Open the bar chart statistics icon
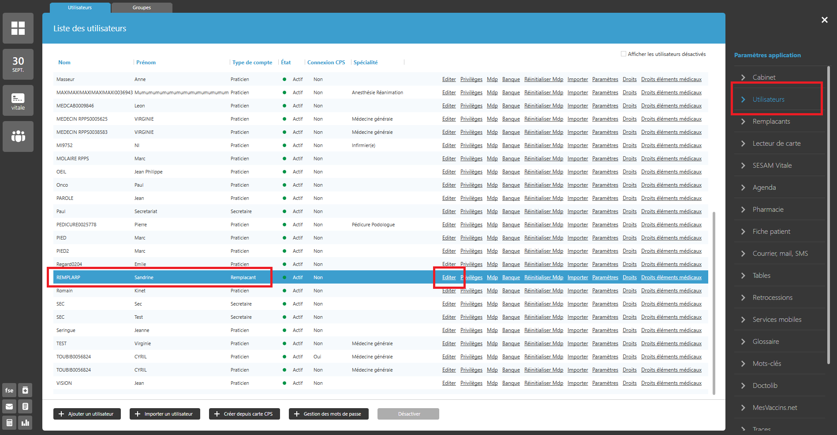837x435 pixels. pyautogui.click(x=26, y=423)
